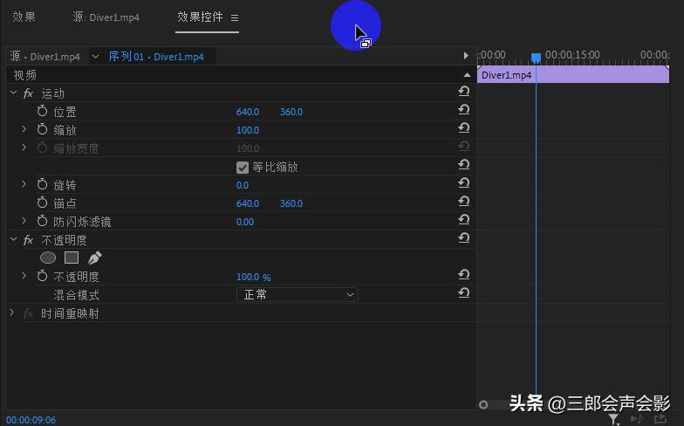Create an ellipse mask under 不透明度
The width and height of the screenshot is (684, 426).
(x=48, y=258)
